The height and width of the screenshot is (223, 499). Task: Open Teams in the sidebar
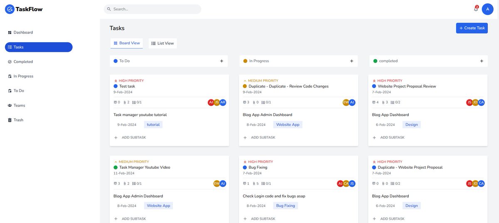39,105
